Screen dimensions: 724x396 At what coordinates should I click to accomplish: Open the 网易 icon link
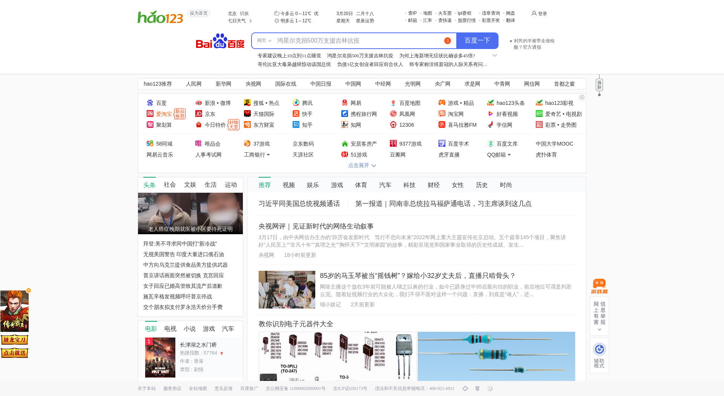[x=345, y=103]
